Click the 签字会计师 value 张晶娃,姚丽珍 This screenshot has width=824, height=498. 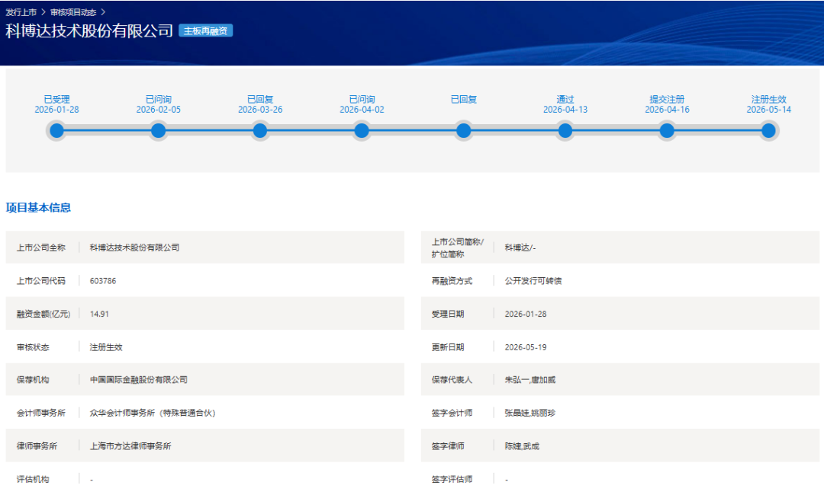(x=530, y=413)
